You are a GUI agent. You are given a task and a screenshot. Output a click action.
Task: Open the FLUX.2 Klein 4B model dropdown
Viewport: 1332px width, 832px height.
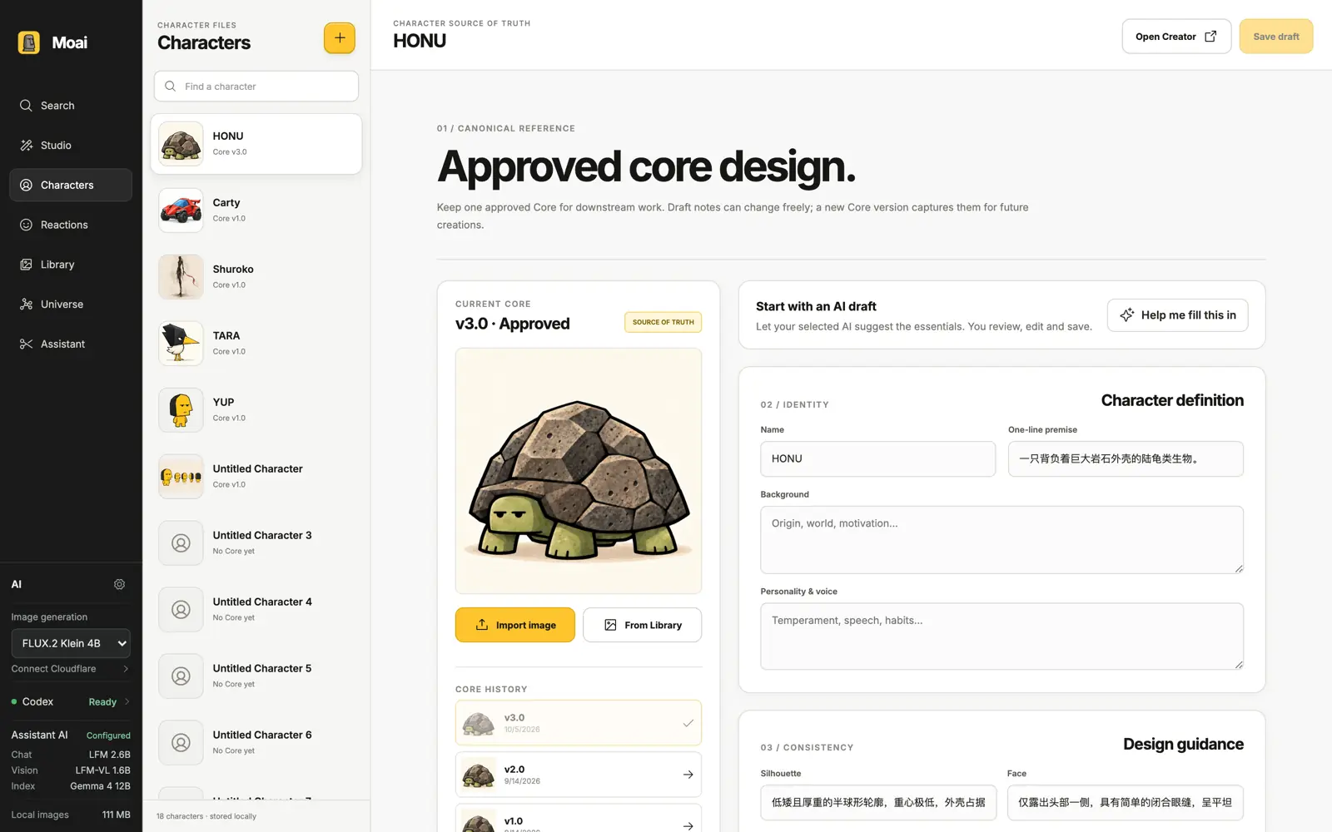click(x=71, y=643)
